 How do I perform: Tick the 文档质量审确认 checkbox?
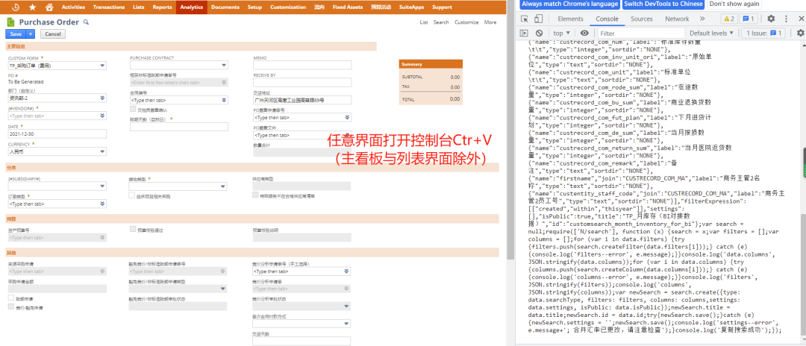[x=133, y=110]
